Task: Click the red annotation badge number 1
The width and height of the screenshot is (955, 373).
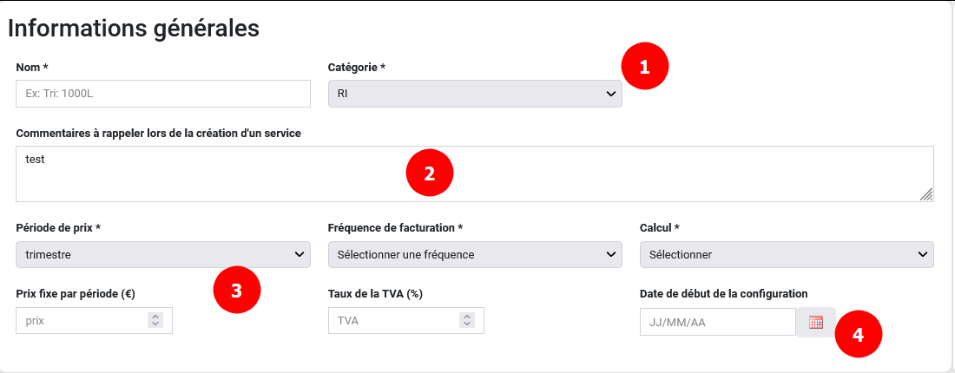Action: [x=644, y=67]
